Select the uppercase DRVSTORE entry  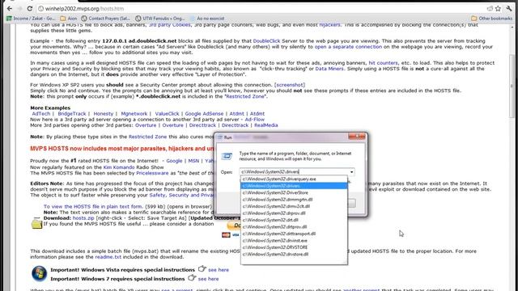coord(294,247)
